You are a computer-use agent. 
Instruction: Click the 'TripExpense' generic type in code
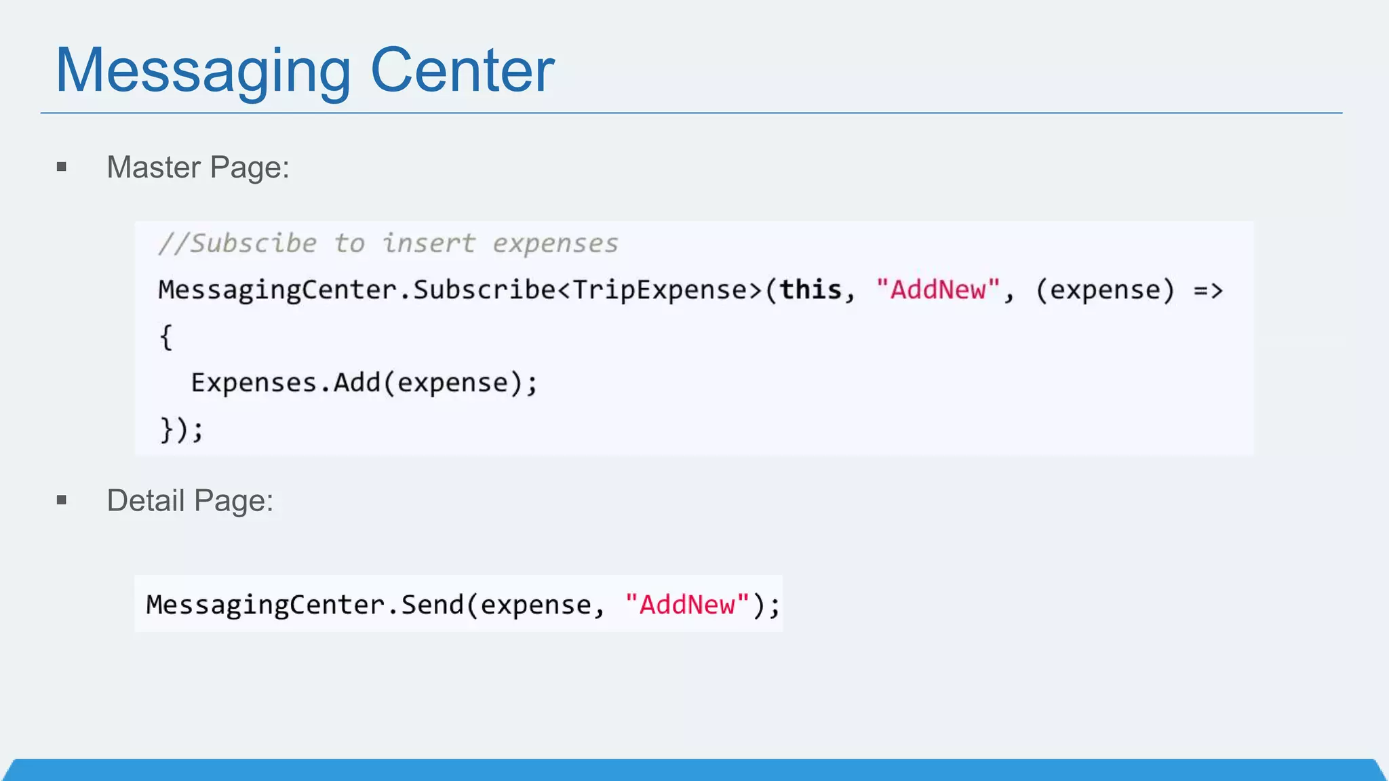coord(659,290)
